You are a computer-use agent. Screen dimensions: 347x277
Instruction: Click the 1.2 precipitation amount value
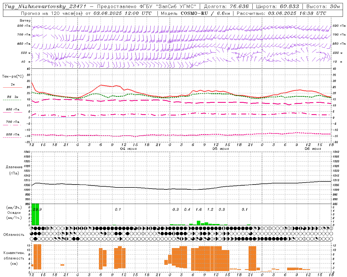(210, 209)
